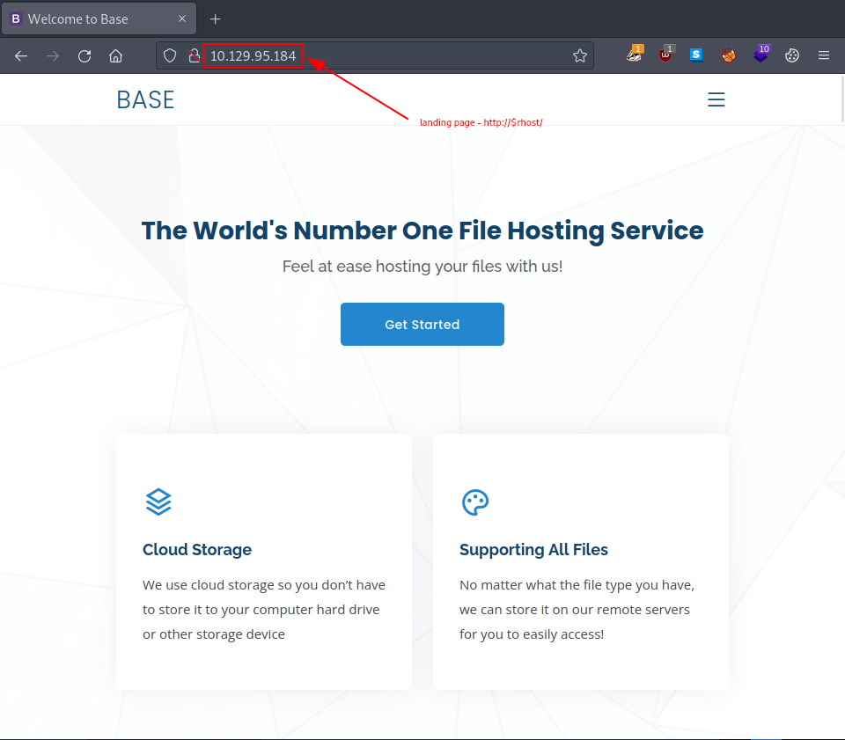This screenshot has height=740, width=845.
Task: Open the Wappalyzer extension showing 10 detections
Action: 760,55
